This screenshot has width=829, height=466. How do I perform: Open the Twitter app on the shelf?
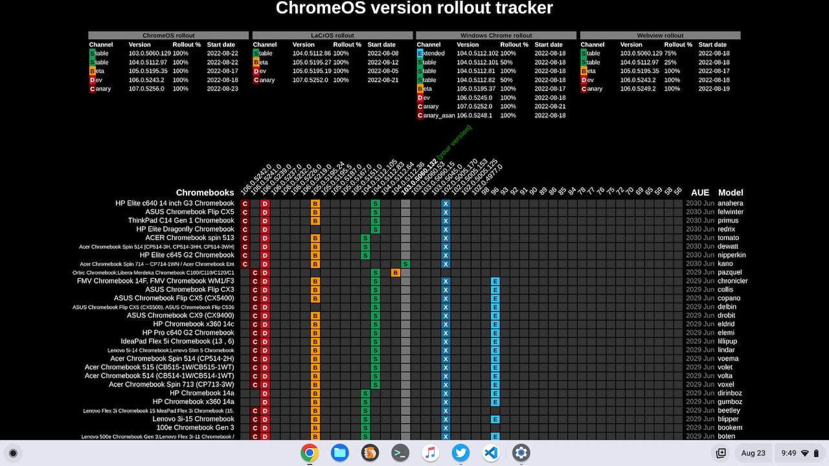pyautogui.click(x=460, y=453)
